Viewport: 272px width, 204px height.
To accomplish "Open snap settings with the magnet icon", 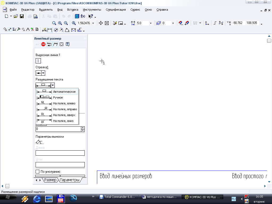I will 181,23.
